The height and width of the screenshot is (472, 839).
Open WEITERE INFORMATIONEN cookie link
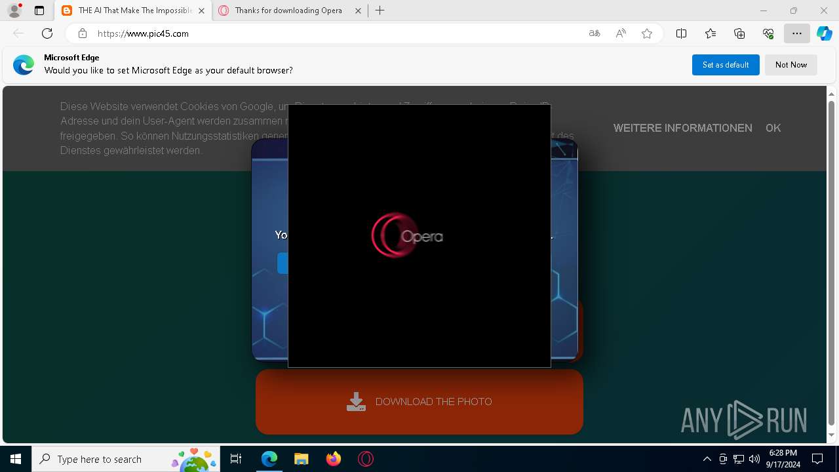click(683, 128)
